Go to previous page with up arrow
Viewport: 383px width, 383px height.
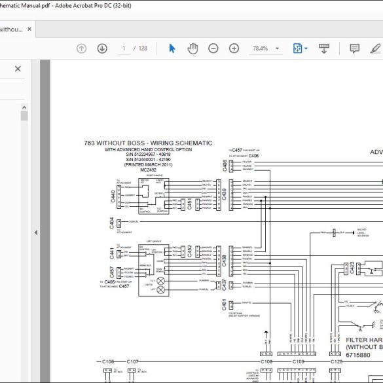click(81, 48)
